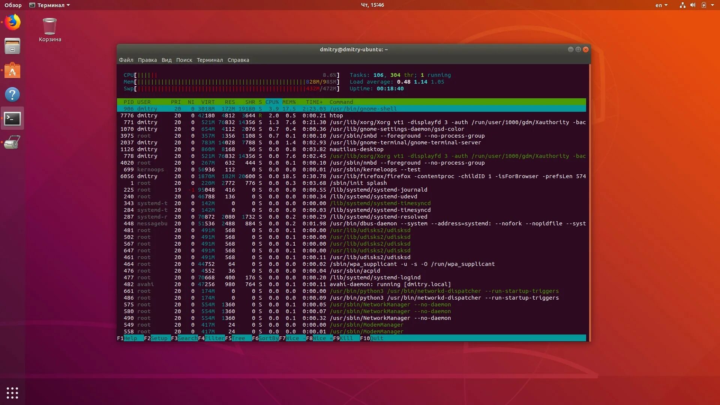Toggle F5 Tree view in htop
Viewport: 720px width, 405px height.
coord(238,338)
